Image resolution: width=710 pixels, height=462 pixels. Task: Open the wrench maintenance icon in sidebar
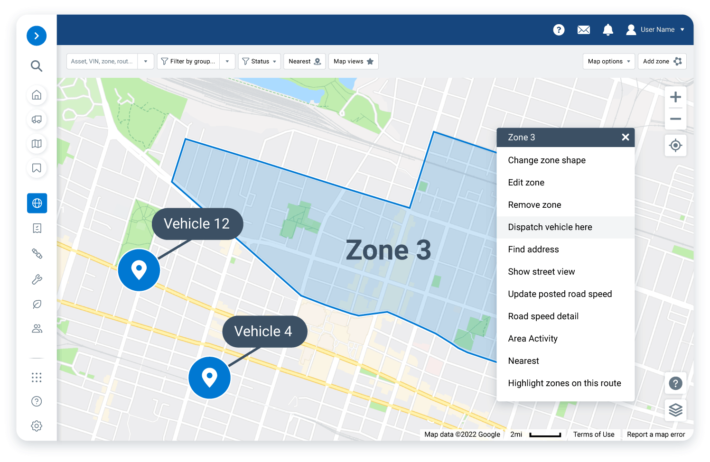(x=37, y=279)
